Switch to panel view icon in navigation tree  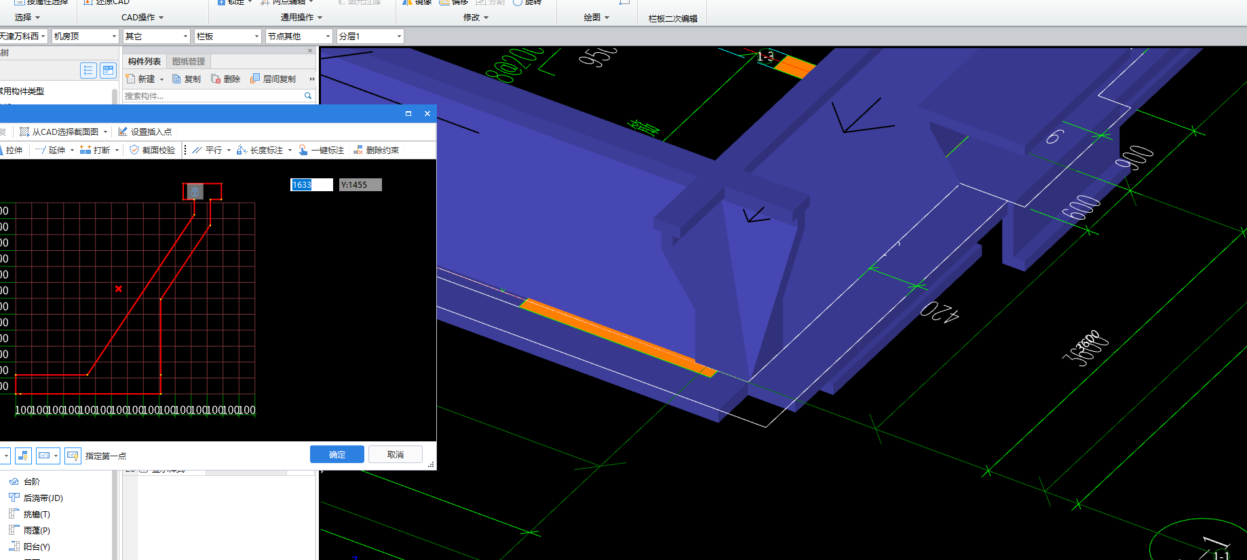(108, 70)
